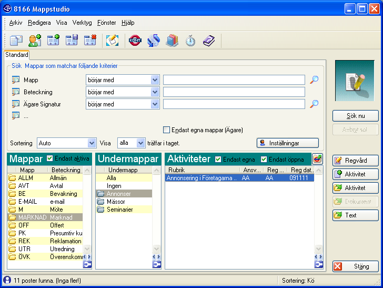Click the Mappar list scrollbar down arrow

[x=87, y=249]
